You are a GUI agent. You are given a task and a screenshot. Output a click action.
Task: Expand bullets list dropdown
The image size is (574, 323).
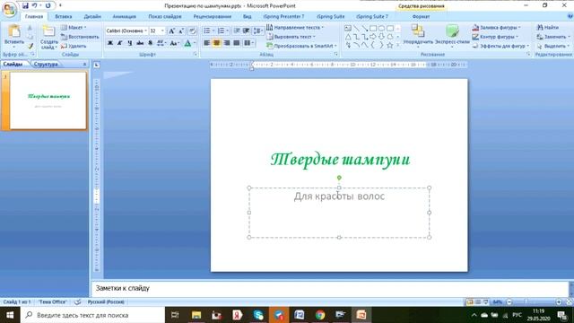(213, 31)
